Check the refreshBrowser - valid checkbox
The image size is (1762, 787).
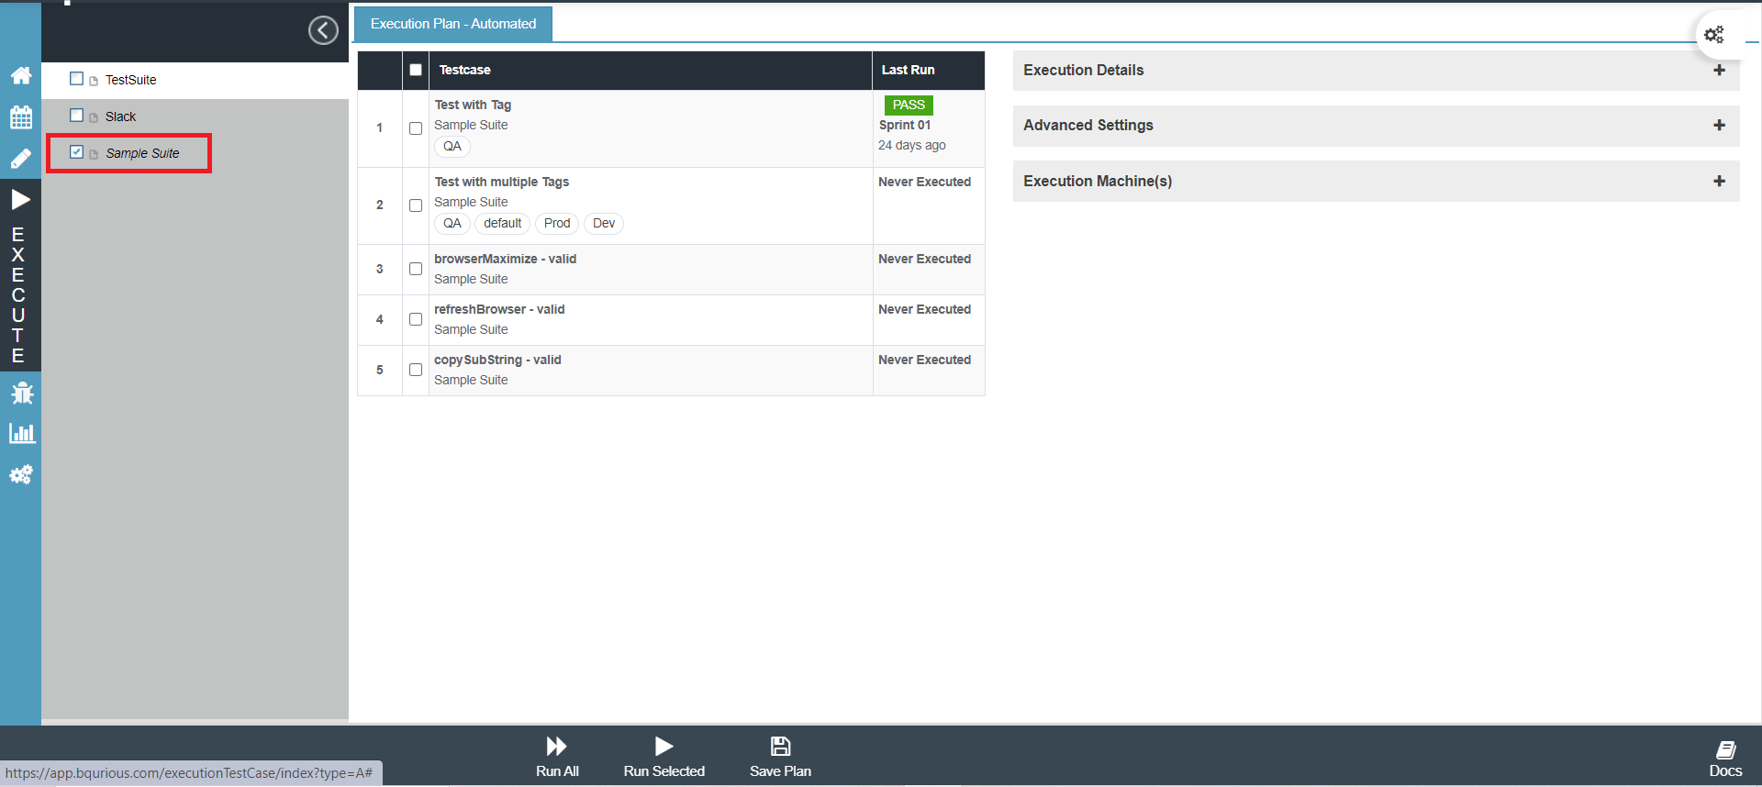pyautogui.click(x=416, y=319)
